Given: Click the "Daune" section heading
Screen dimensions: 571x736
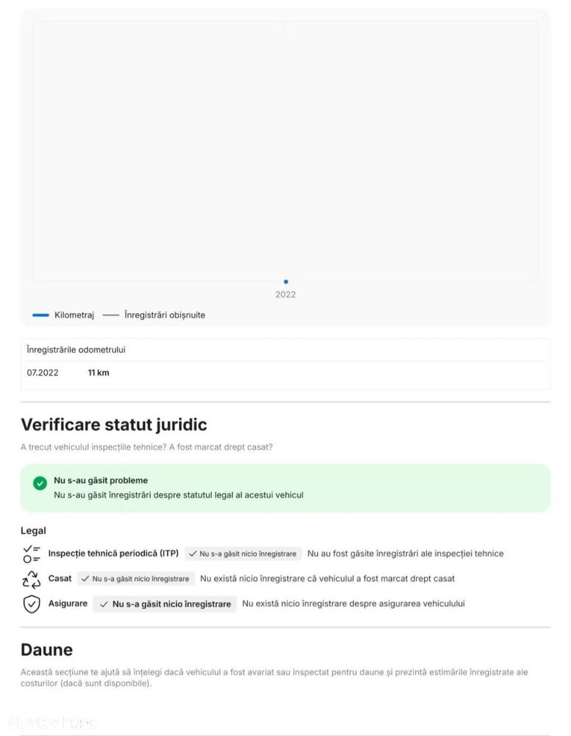Looking at the screenshot, I should [46, 650].
